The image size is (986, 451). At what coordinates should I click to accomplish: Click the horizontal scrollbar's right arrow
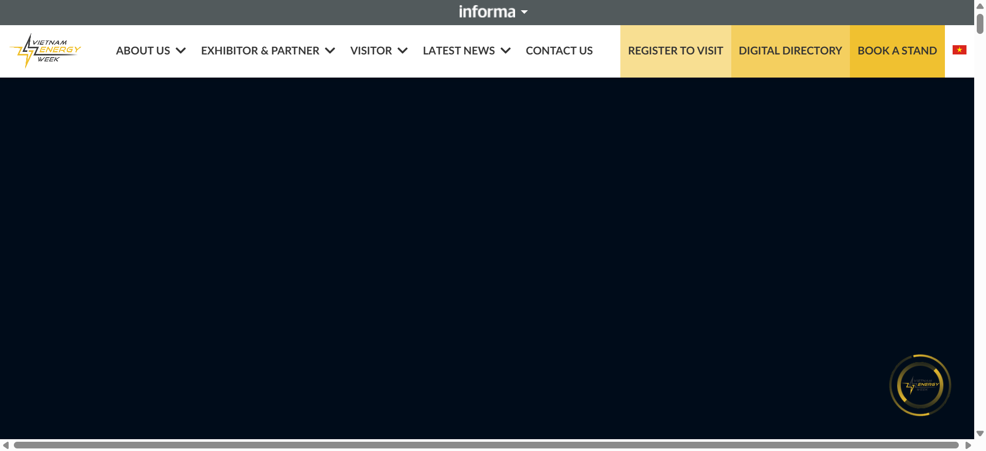point(968,445)
